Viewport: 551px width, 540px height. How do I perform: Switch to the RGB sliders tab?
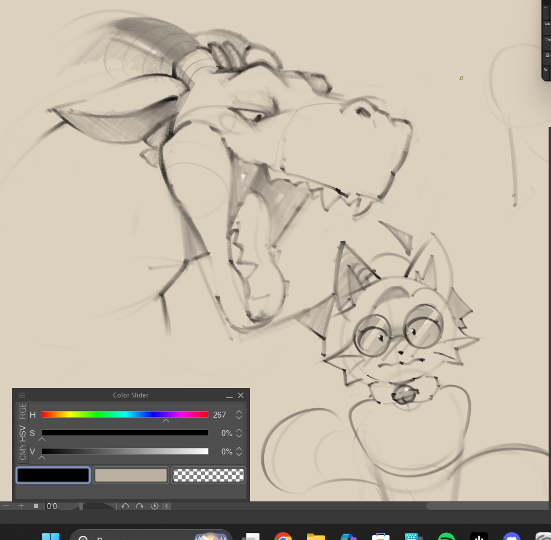[x=23, y=411]
